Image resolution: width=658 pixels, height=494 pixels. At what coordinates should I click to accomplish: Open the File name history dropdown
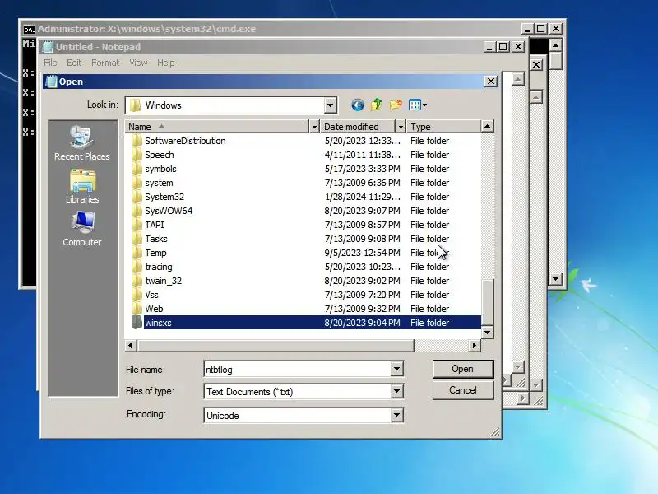[x=396, y=369]
